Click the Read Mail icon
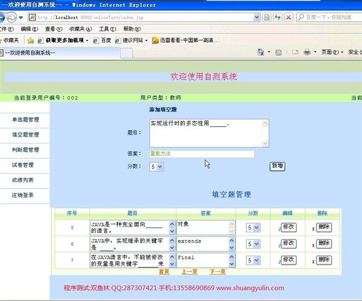This screenshot has width=362, height=301. [296, 52]
